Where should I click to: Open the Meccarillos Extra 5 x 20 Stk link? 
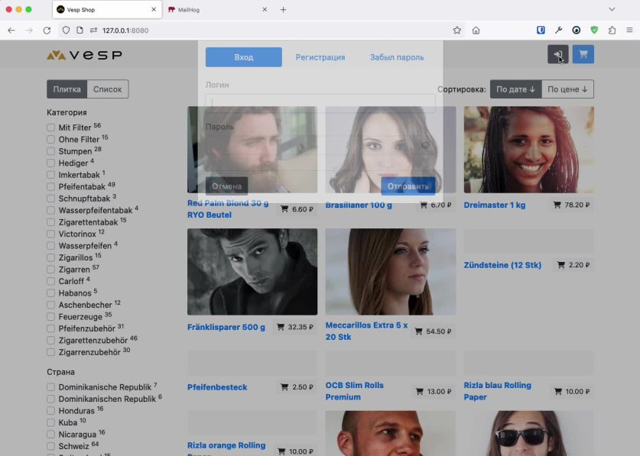coord(366,331)
